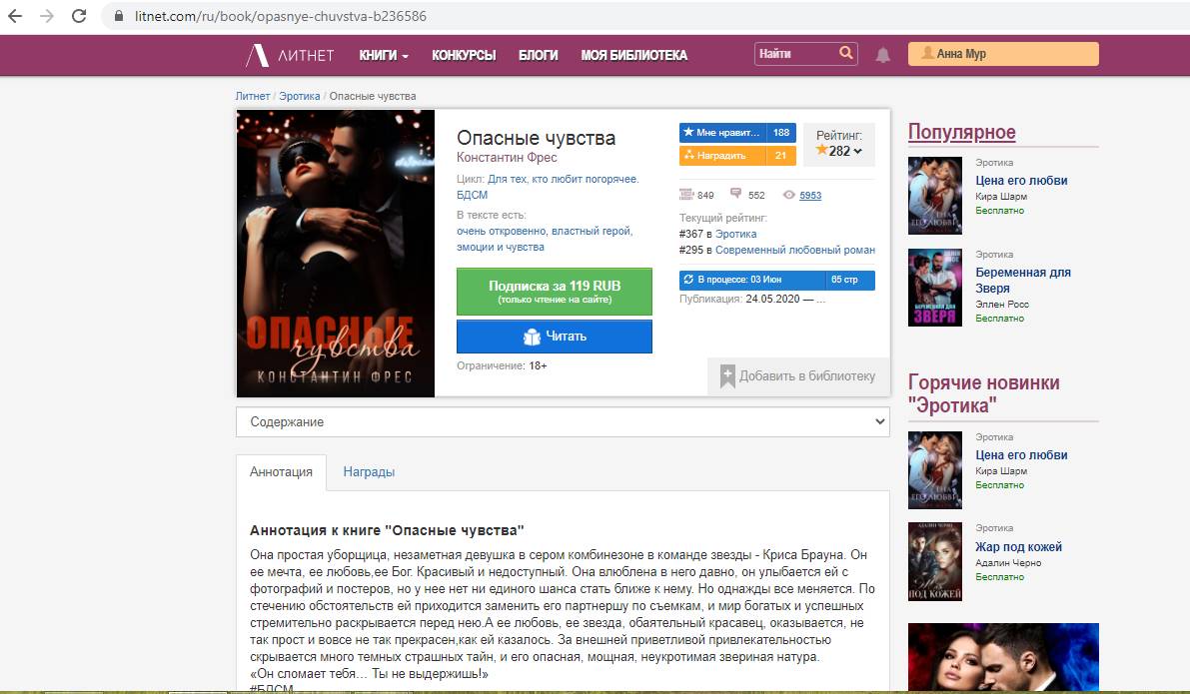Open 'Беременная для Зверя' book thumbnail

(x=935, y=288)
